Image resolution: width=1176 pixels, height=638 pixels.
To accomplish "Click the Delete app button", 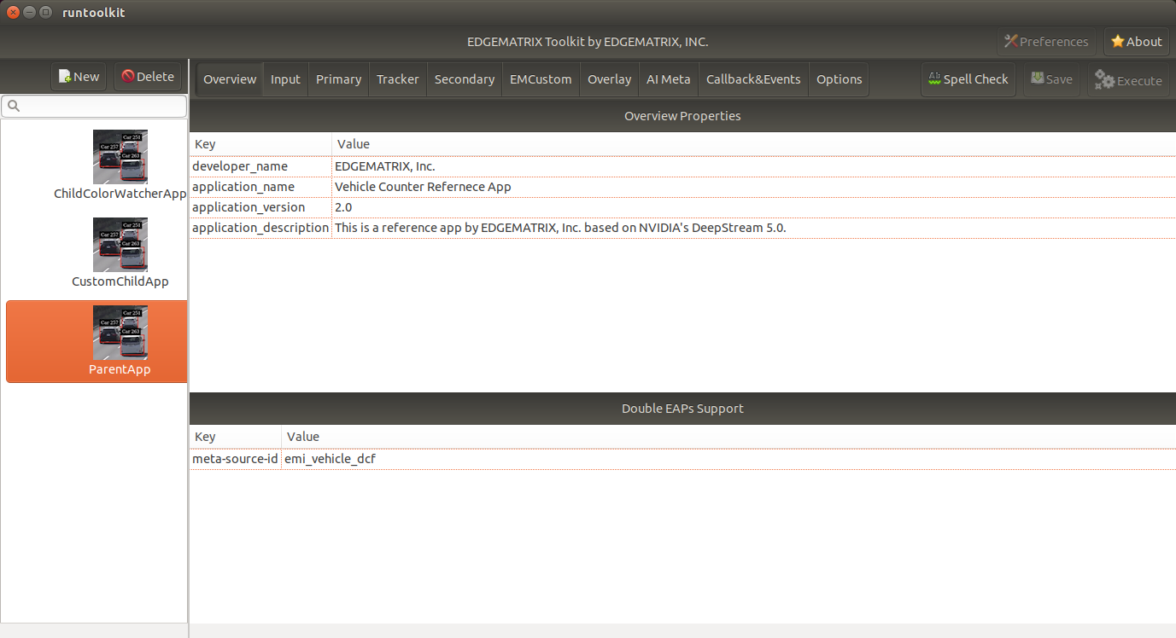I will pos(148,77).
